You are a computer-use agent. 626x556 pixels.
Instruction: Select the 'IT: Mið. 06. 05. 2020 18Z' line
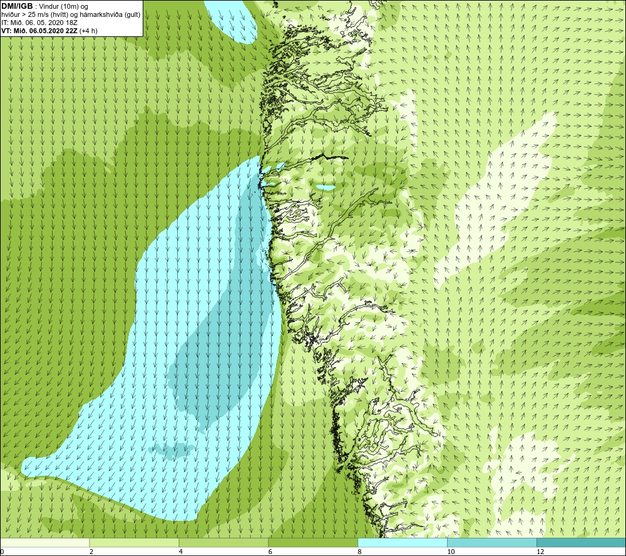pos(39,23)
